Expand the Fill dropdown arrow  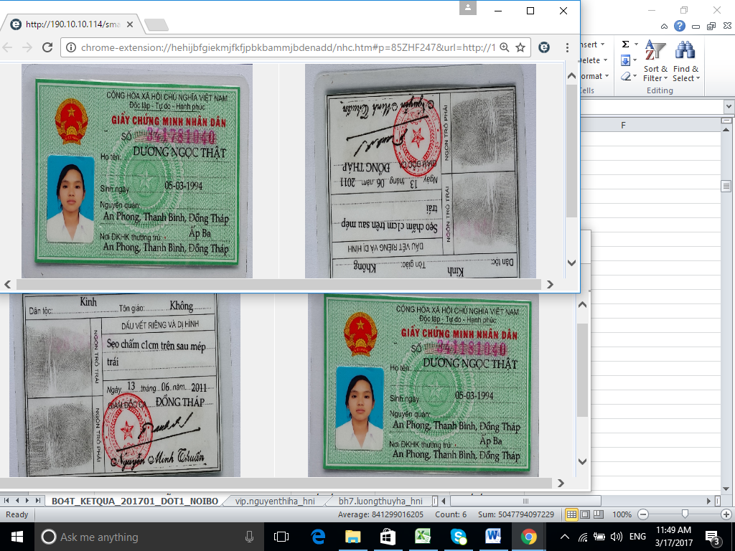point(636,60)
